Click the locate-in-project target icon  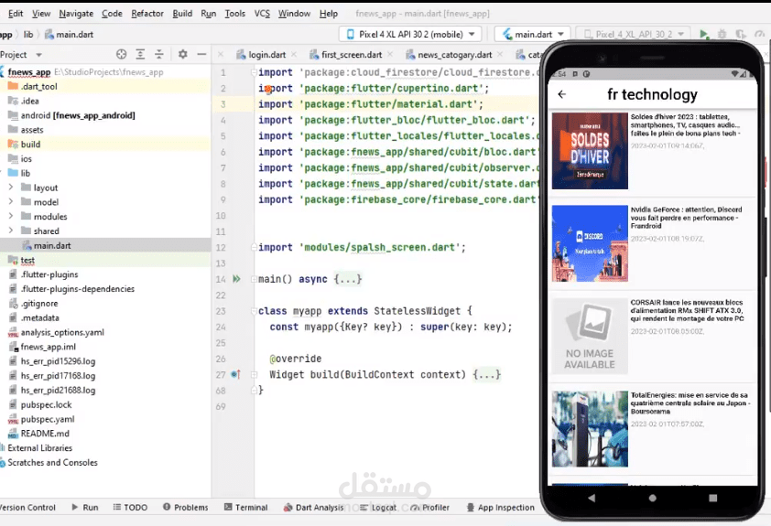point(121,54)
